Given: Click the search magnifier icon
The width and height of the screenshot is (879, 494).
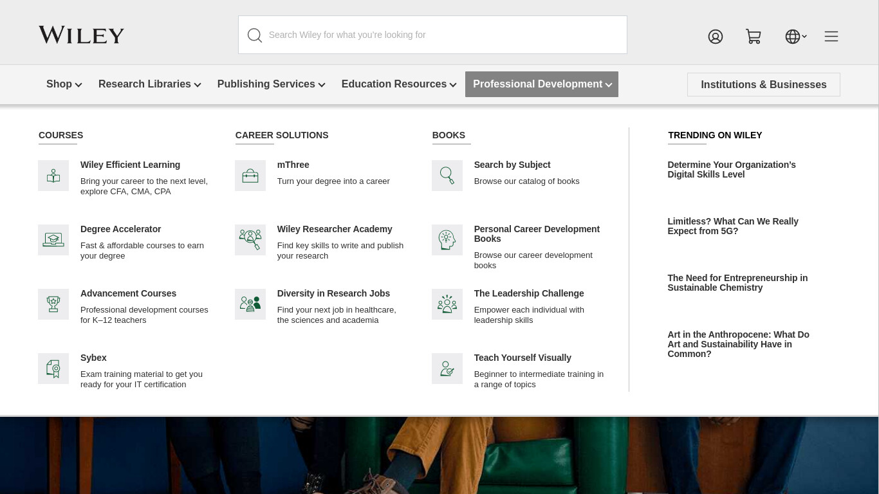Looking at the screenshot, I should (x=255, y=35).
